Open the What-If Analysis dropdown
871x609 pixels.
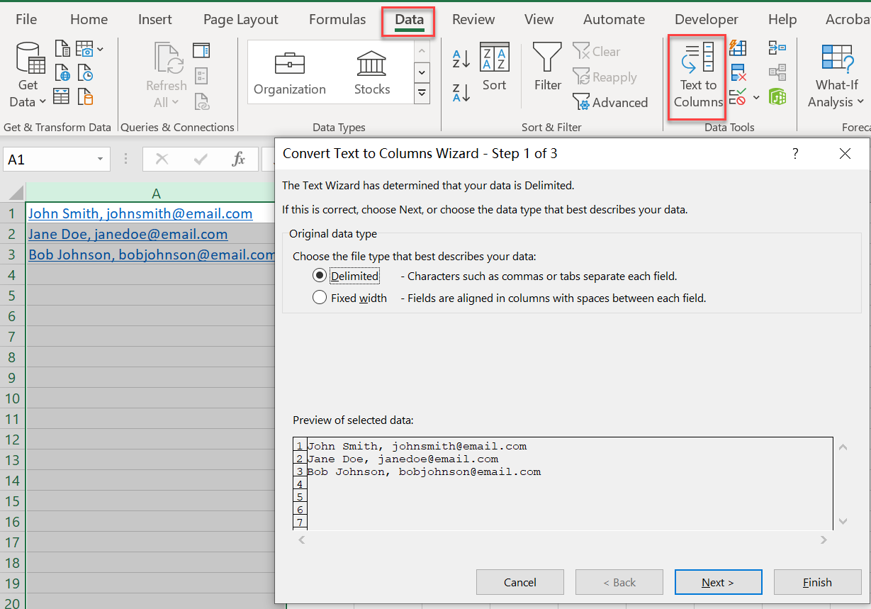(x=836, y=77)
